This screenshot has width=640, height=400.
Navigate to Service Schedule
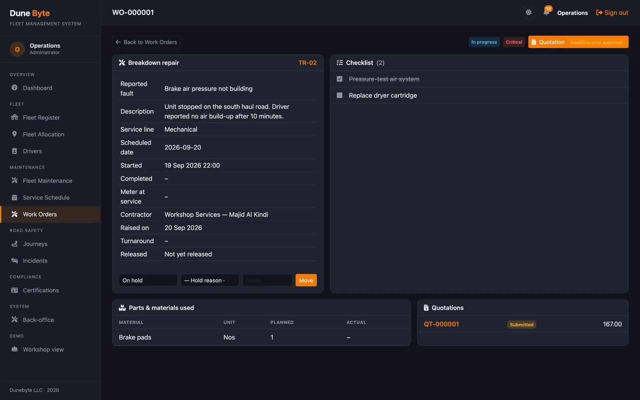coord(50,198)
